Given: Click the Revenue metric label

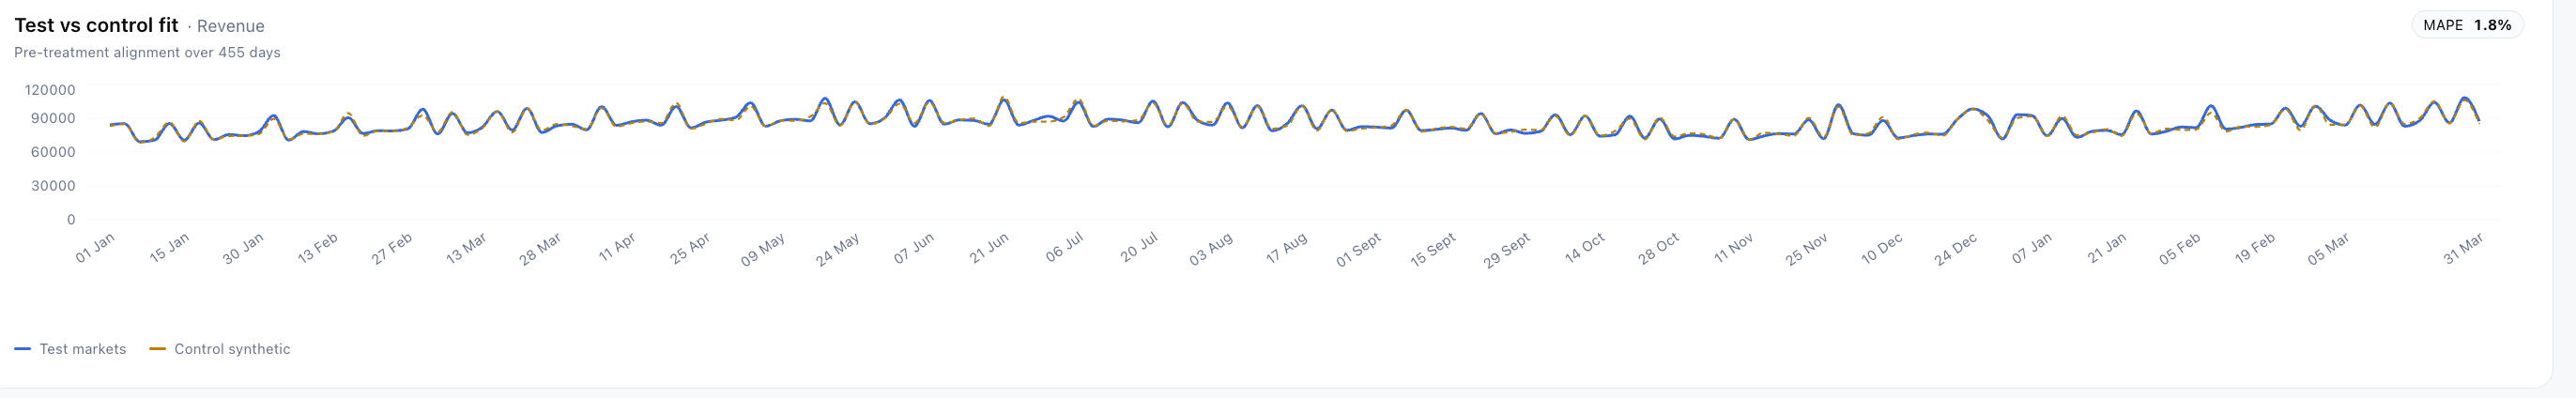Looking at the screenshot, I should (231, 26).
